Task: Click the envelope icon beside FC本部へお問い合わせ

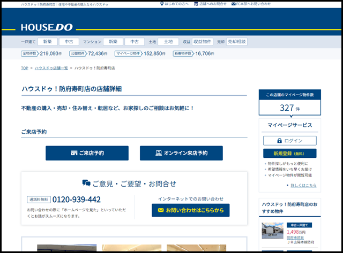Action: point(234,4)
